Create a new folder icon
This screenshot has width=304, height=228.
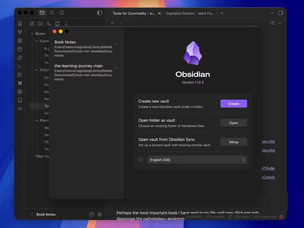point(40,24)
